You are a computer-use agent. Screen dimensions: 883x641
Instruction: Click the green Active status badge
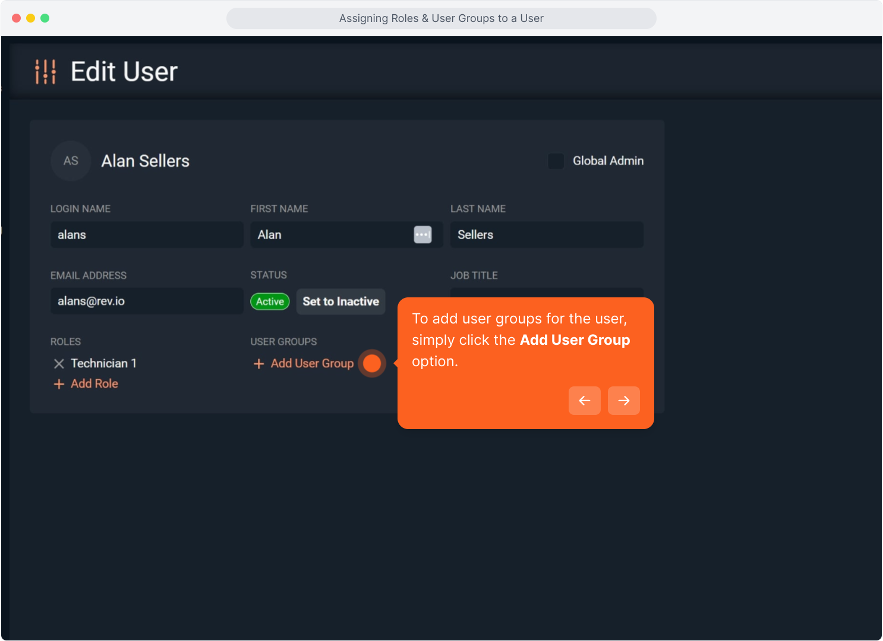[270, 302]
